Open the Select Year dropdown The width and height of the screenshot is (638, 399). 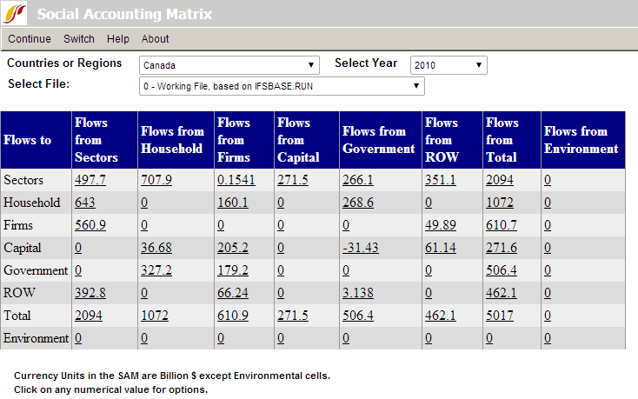pos(449,65)
